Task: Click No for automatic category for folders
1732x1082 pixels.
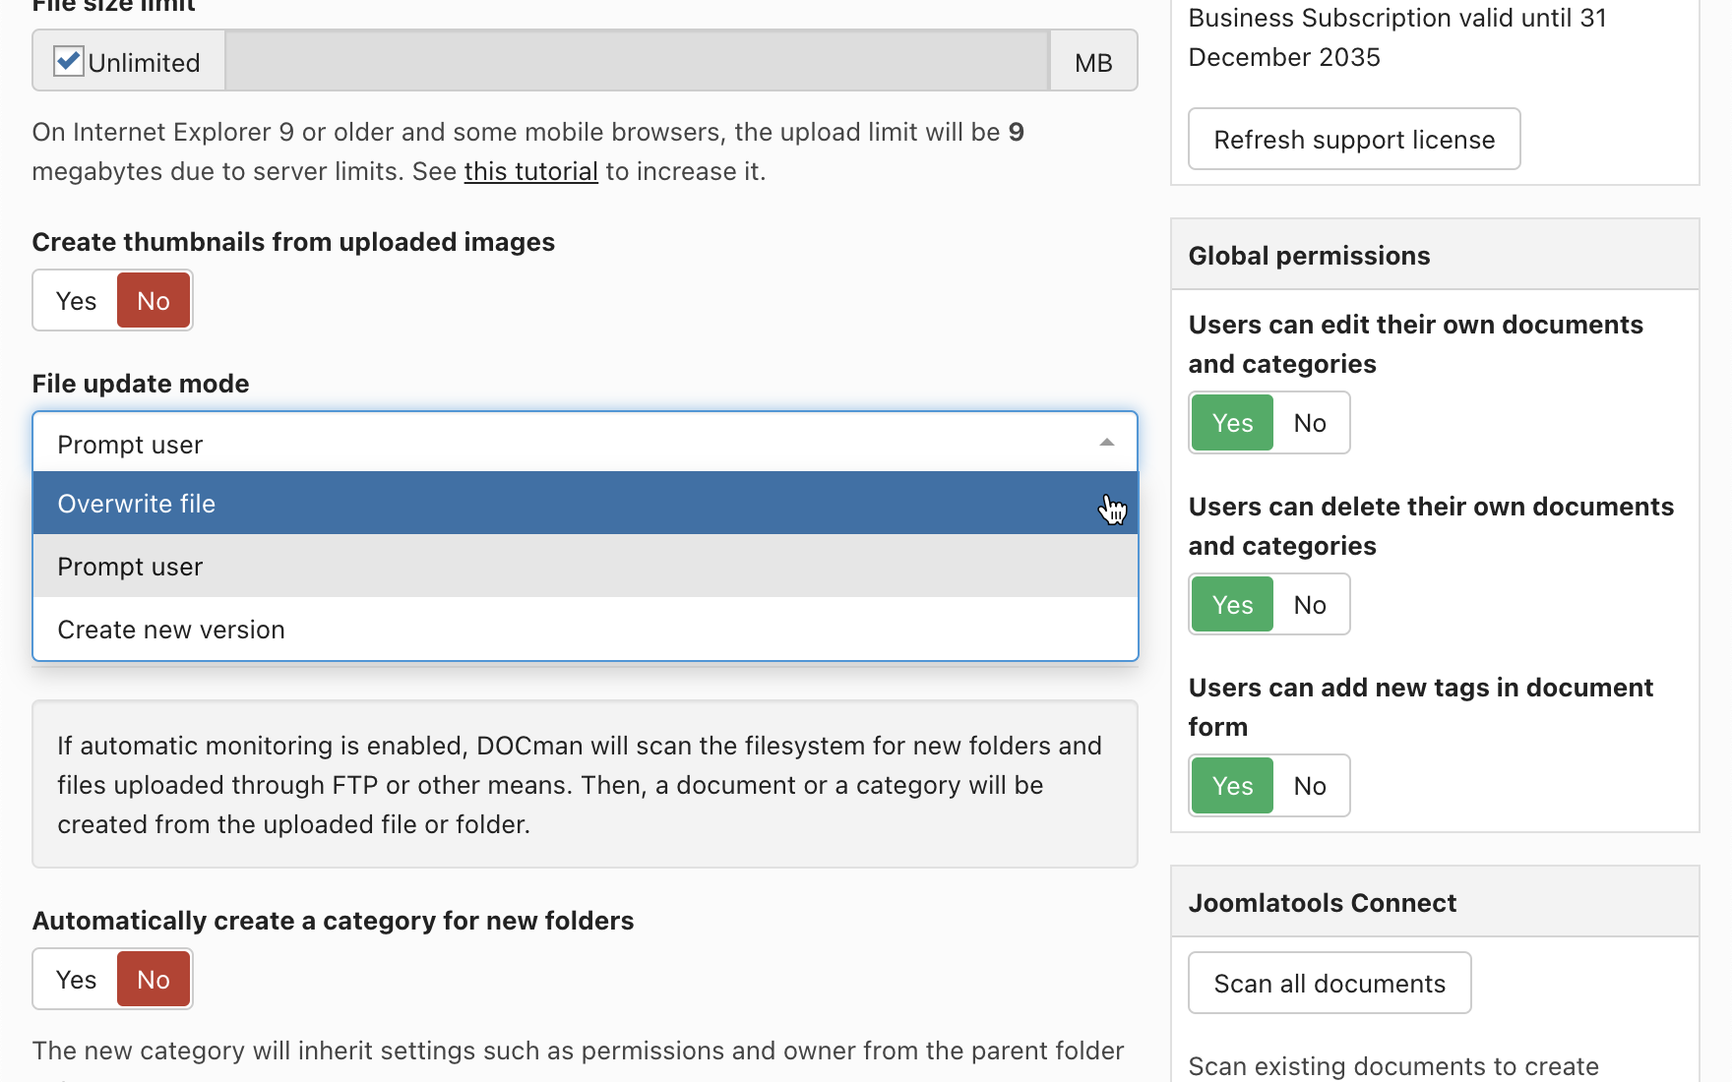Action: (x=154, y=980)
